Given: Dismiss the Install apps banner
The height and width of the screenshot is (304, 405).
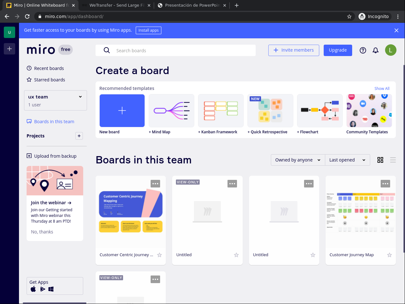Looking at the screenshot, I should coord(396,30).
